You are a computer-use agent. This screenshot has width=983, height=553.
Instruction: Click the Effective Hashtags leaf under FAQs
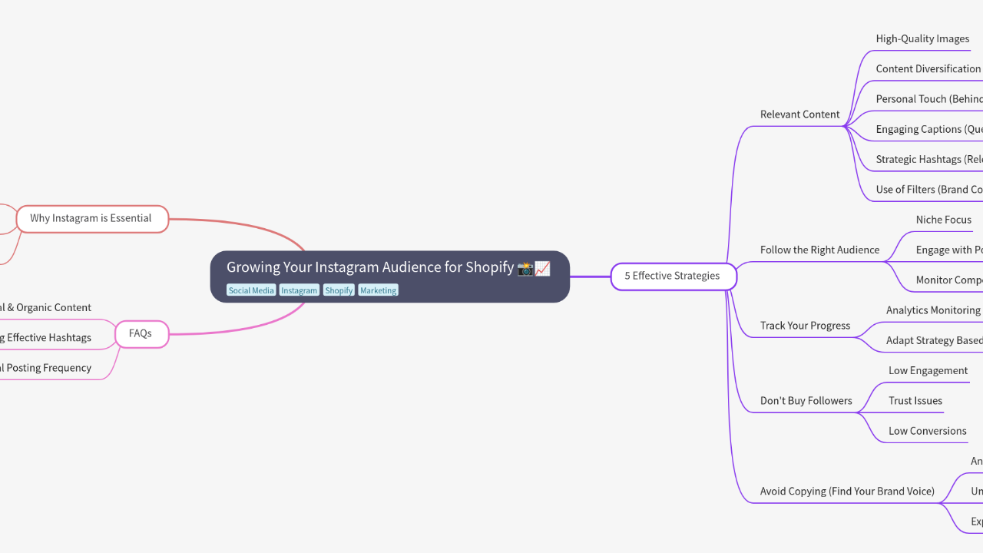click(46, 337)
